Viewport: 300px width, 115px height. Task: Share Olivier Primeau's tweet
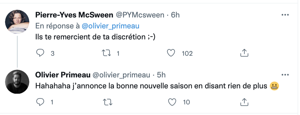(244, 102)
